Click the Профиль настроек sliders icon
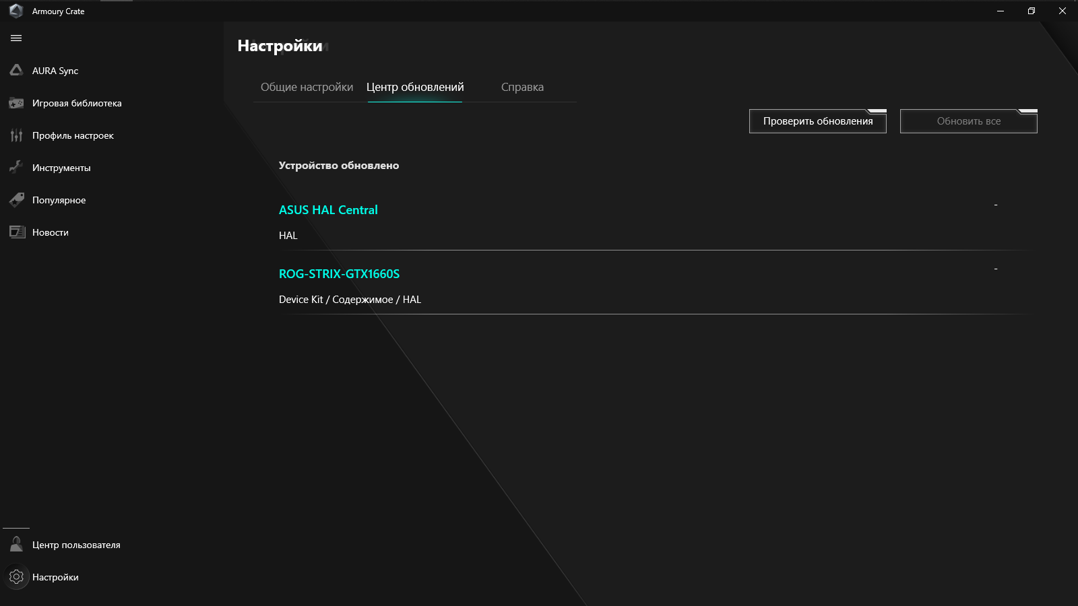This screenshot has width=1078, height=606. (x=16, y=135)
